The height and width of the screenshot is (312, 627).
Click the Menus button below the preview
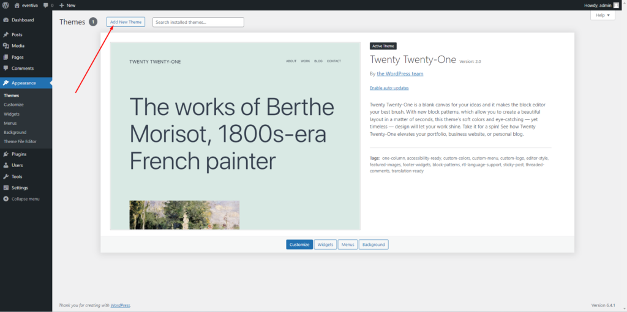(348, 245)
